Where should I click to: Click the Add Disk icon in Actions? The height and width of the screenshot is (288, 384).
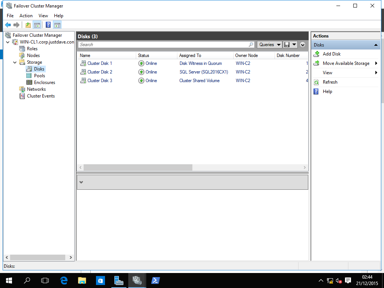point(316,54)
